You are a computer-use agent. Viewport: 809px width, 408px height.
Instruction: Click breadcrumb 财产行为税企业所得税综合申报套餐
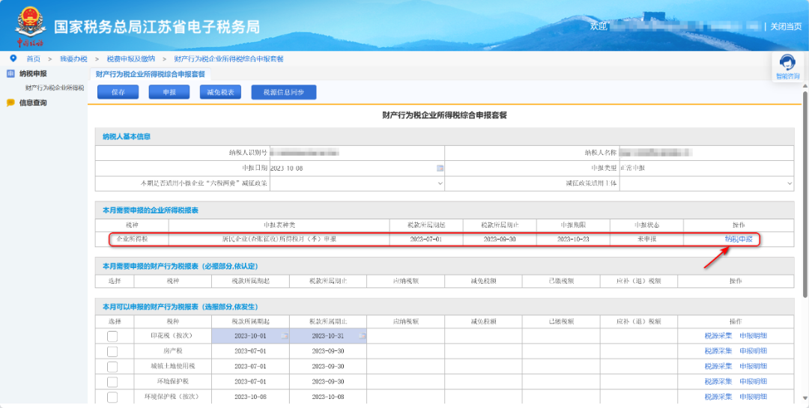(x=228, y=59)
